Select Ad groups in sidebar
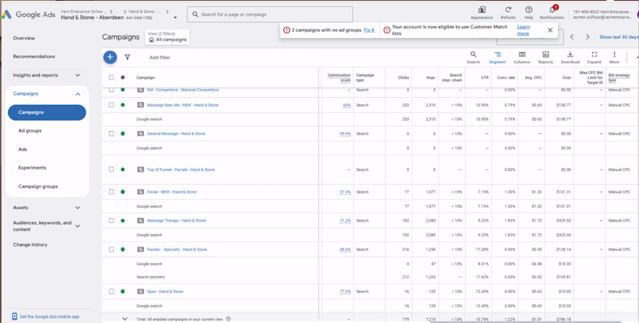The image size is (639, 323). point(30,131)
